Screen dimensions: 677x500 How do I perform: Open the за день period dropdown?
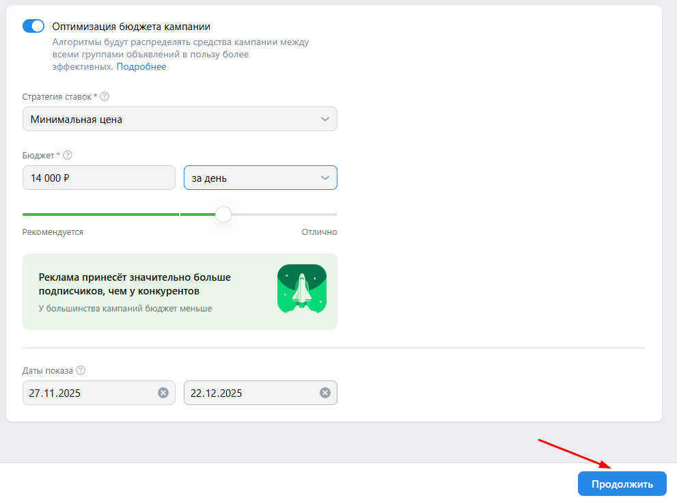(260, 178)
